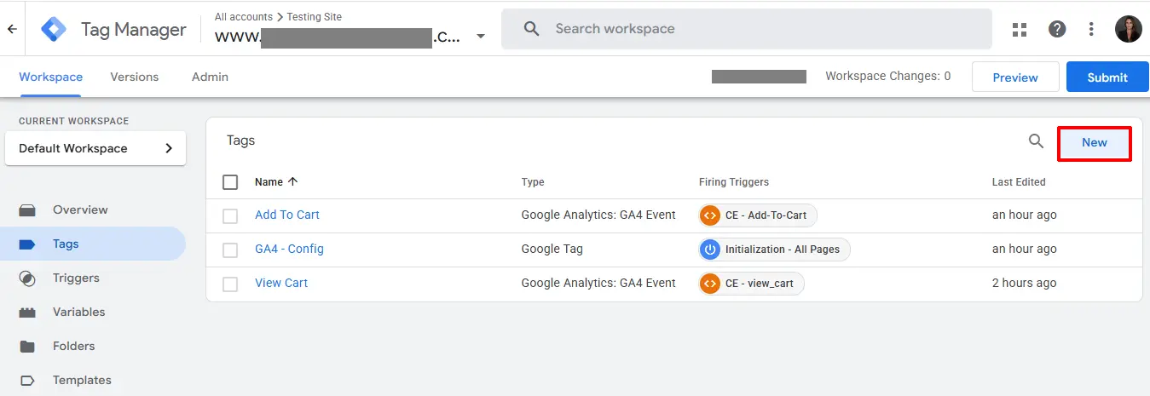1150x396 pixels.
Task: Click the CE - Add-To-Cart trigger icon
Action: click(x=710, y=215)
